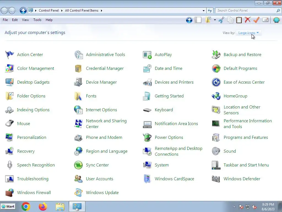This screenshot has width=282, height=212.
Task: Open the View by Large icons dropdown
Action: pos(248,33)
